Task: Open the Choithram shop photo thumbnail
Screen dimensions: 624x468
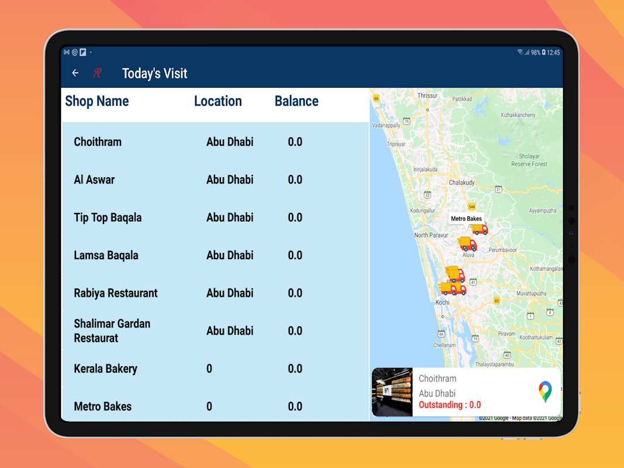Action: [x=392, y=392]
